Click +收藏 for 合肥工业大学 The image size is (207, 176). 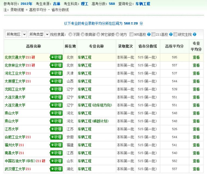[x=56, y=137]
